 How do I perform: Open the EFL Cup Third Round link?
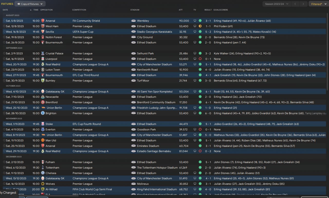(86, 75)
